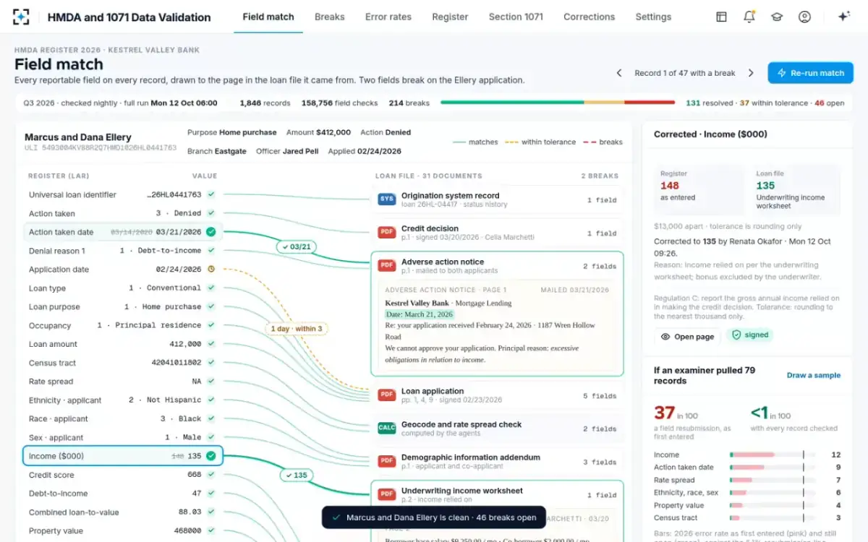The height and width of the screenshot is (542, 868).
Task: Click the Rate spread error rate bar
Action: pyautogui.click(x=773, y=480)
